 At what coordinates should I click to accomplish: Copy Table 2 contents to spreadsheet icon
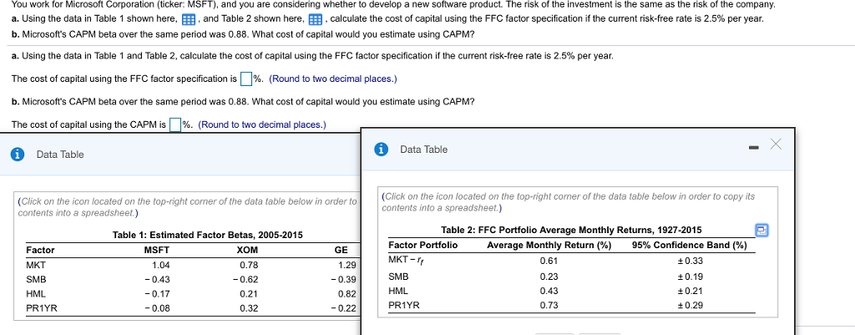(761, 231)
